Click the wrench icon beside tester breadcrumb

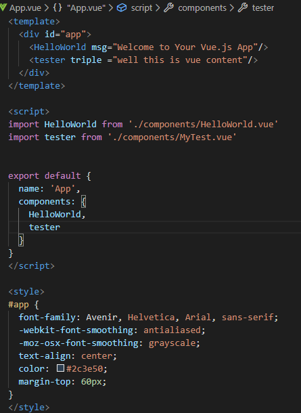243,8
